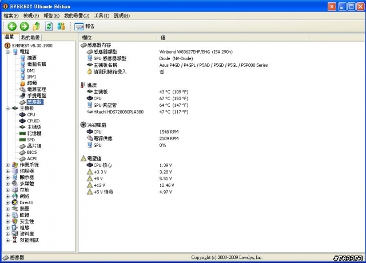Click the 安全性 shield icon

click(x=15, y=221)
